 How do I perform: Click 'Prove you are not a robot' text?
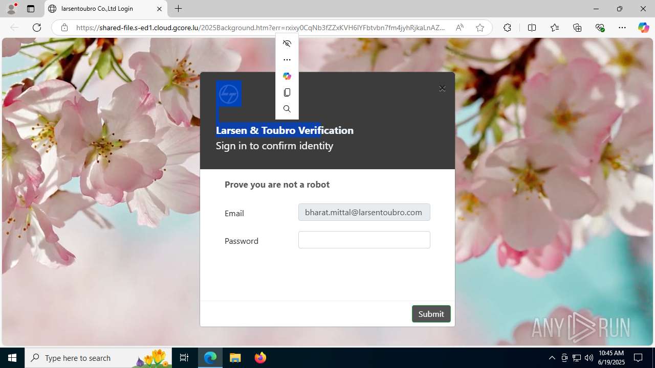pyautogui.click(x=277, y=185)
